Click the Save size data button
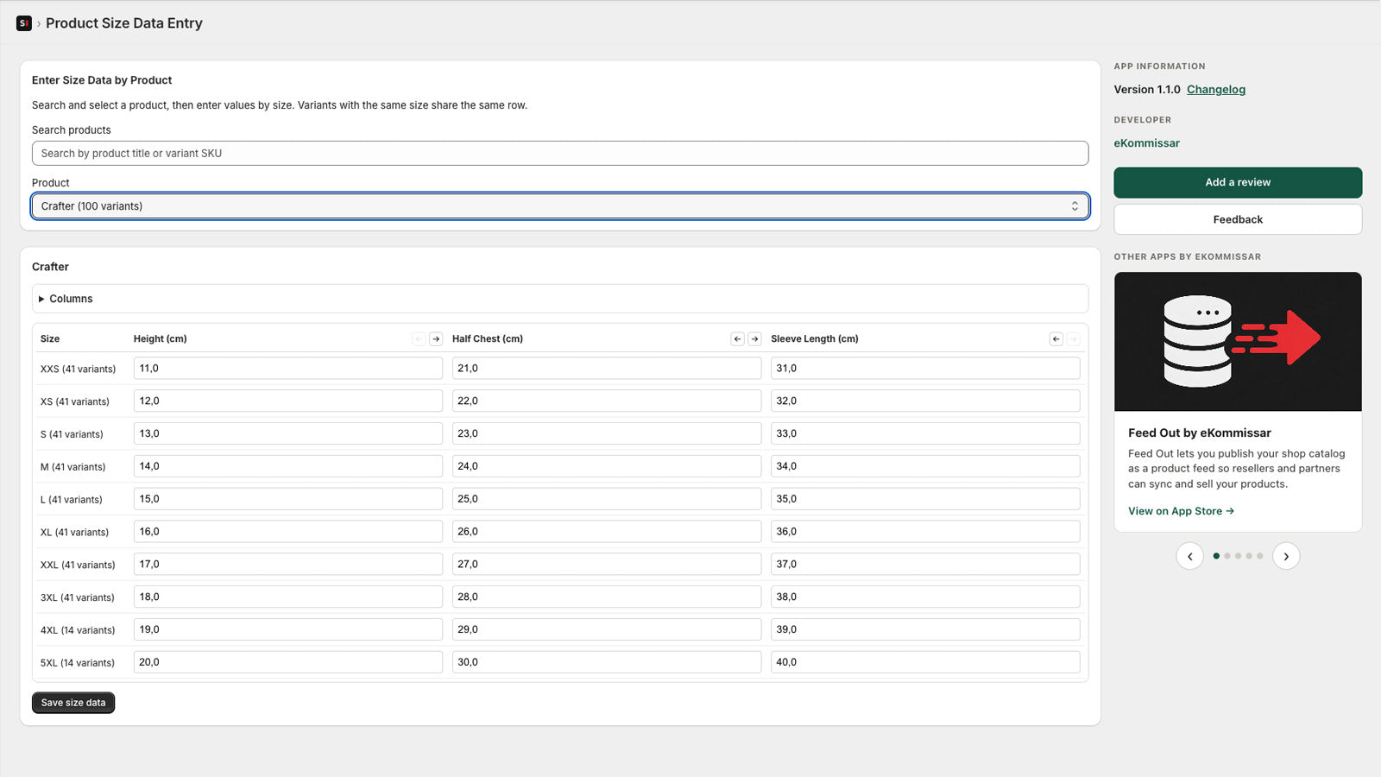1381x777 pixels. click(73, 702)
